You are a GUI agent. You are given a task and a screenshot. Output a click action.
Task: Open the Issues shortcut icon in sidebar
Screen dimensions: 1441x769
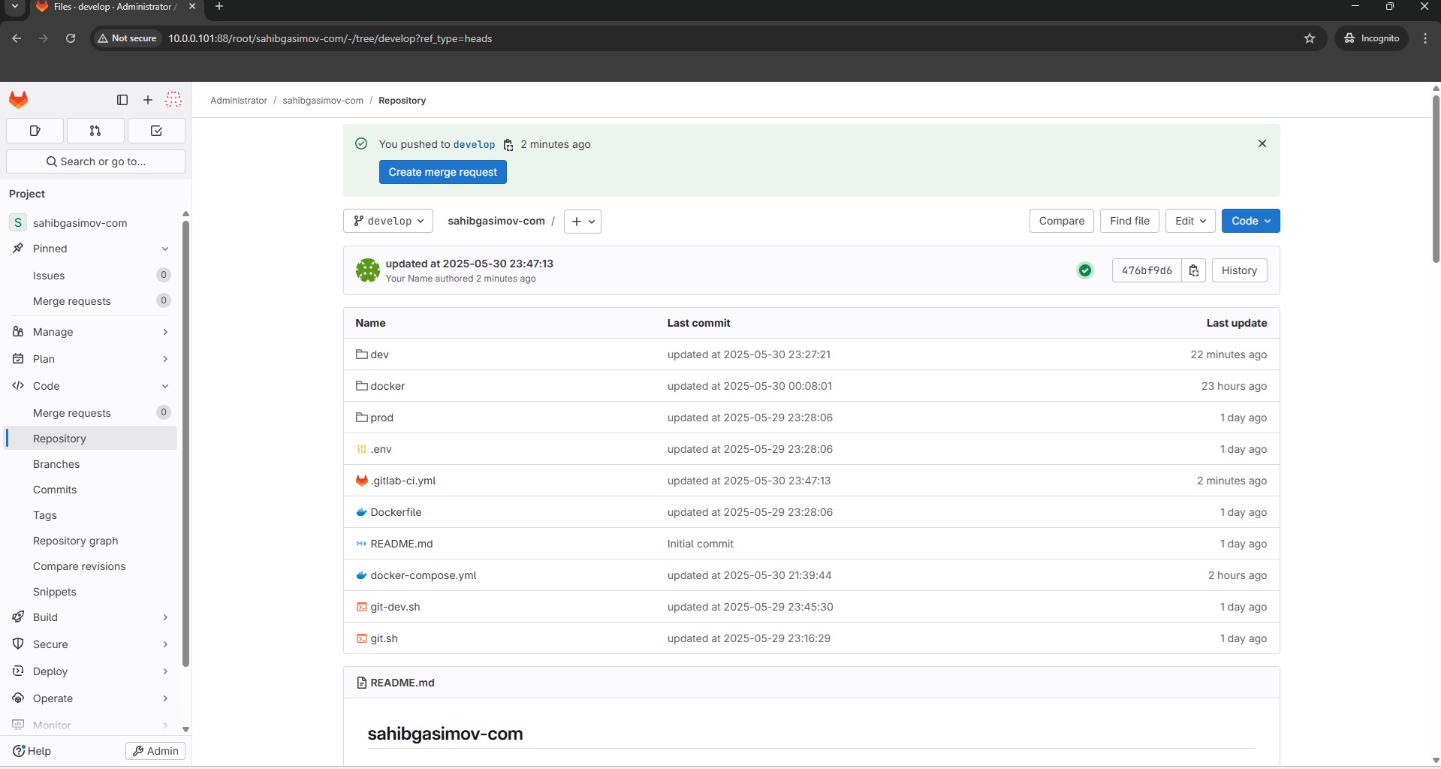pyautogui.click(x=35, y=131)
